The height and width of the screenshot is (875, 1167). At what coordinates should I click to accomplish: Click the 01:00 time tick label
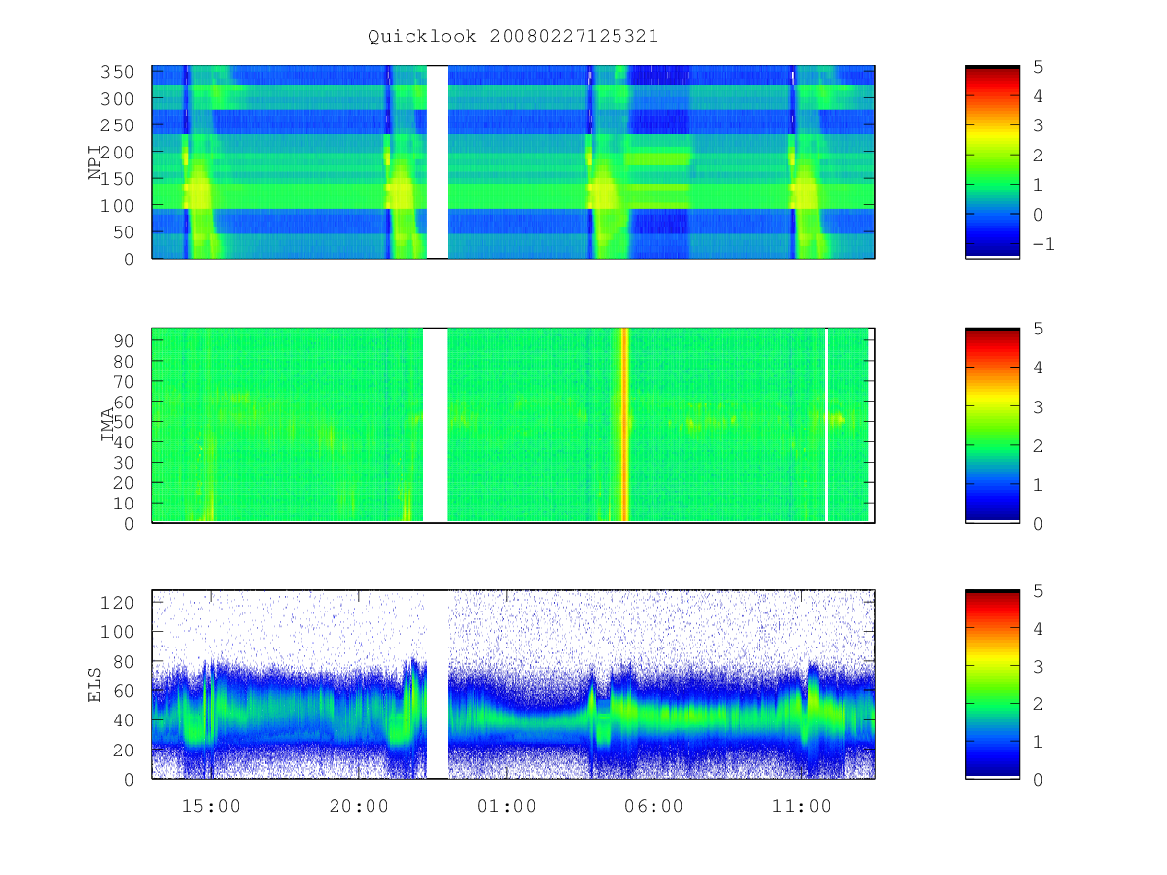click(507, 806)
